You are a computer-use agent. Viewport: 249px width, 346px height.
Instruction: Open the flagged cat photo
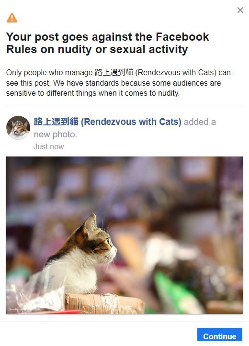(x=124, y=235)
